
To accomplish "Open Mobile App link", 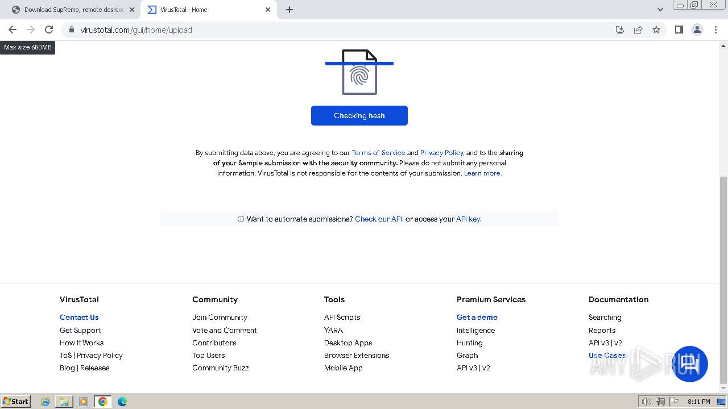I will [343, 368].
